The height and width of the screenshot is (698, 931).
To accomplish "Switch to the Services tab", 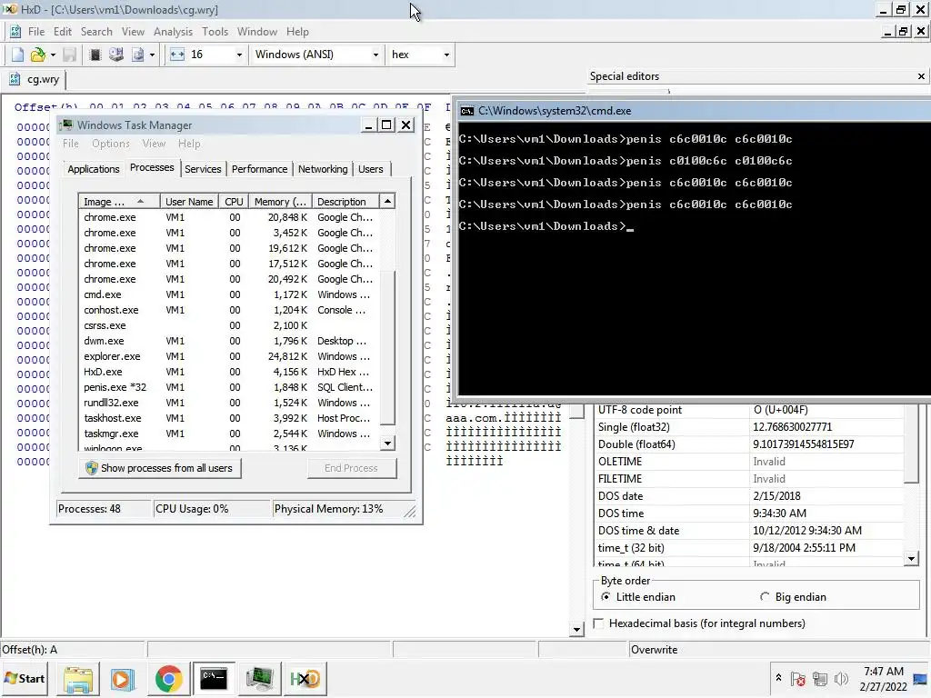I will tap(203, 169).
